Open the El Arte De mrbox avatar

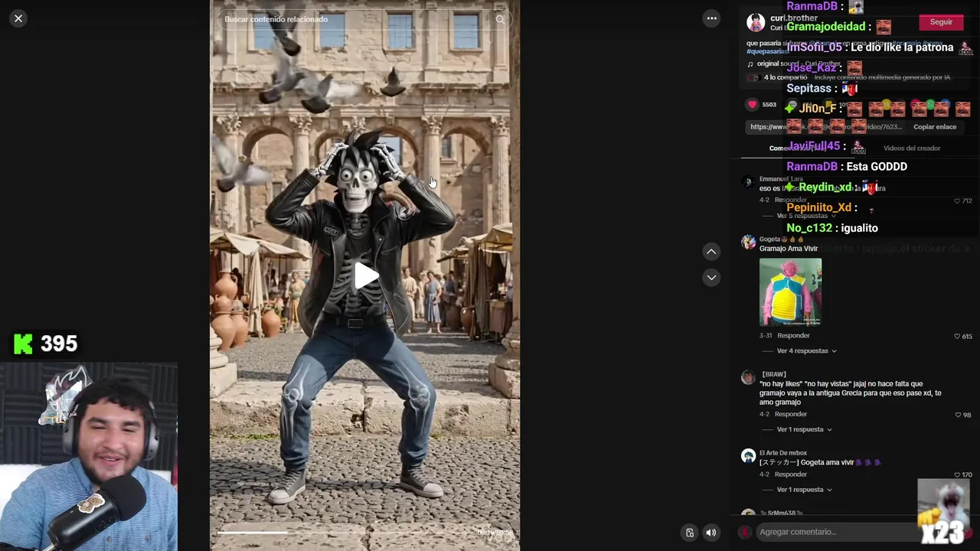pos(748,456)
